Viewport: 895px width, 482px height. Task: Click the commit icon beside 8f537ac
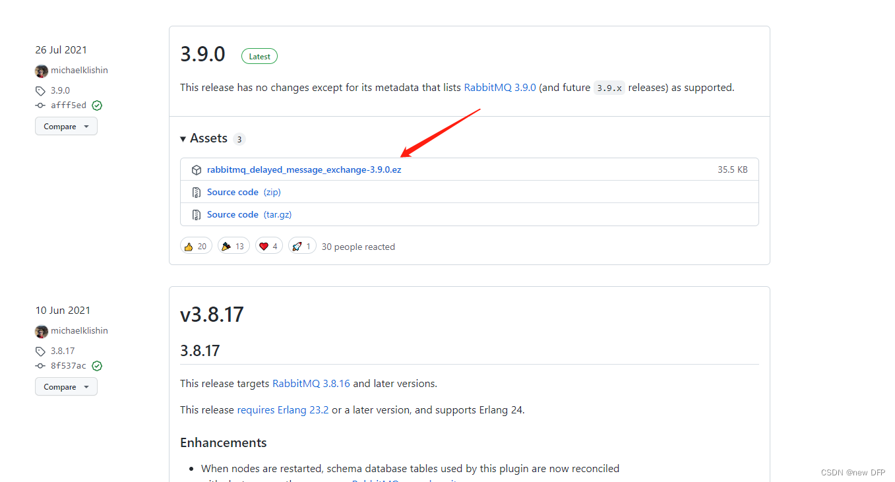pos(40,366)
